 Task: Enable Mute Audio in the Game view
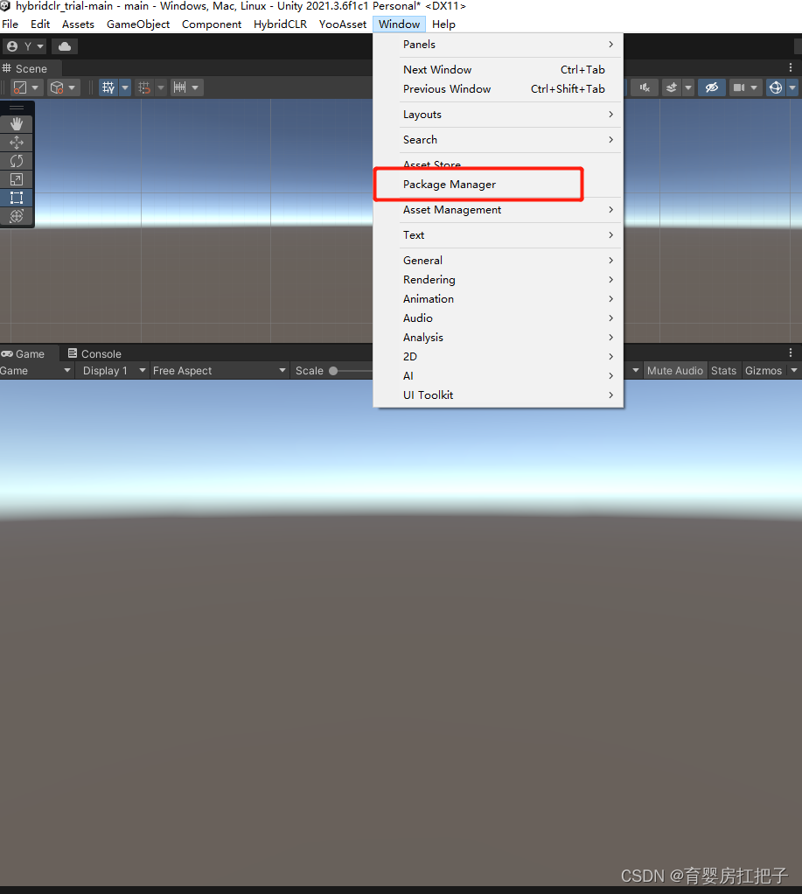674,370
